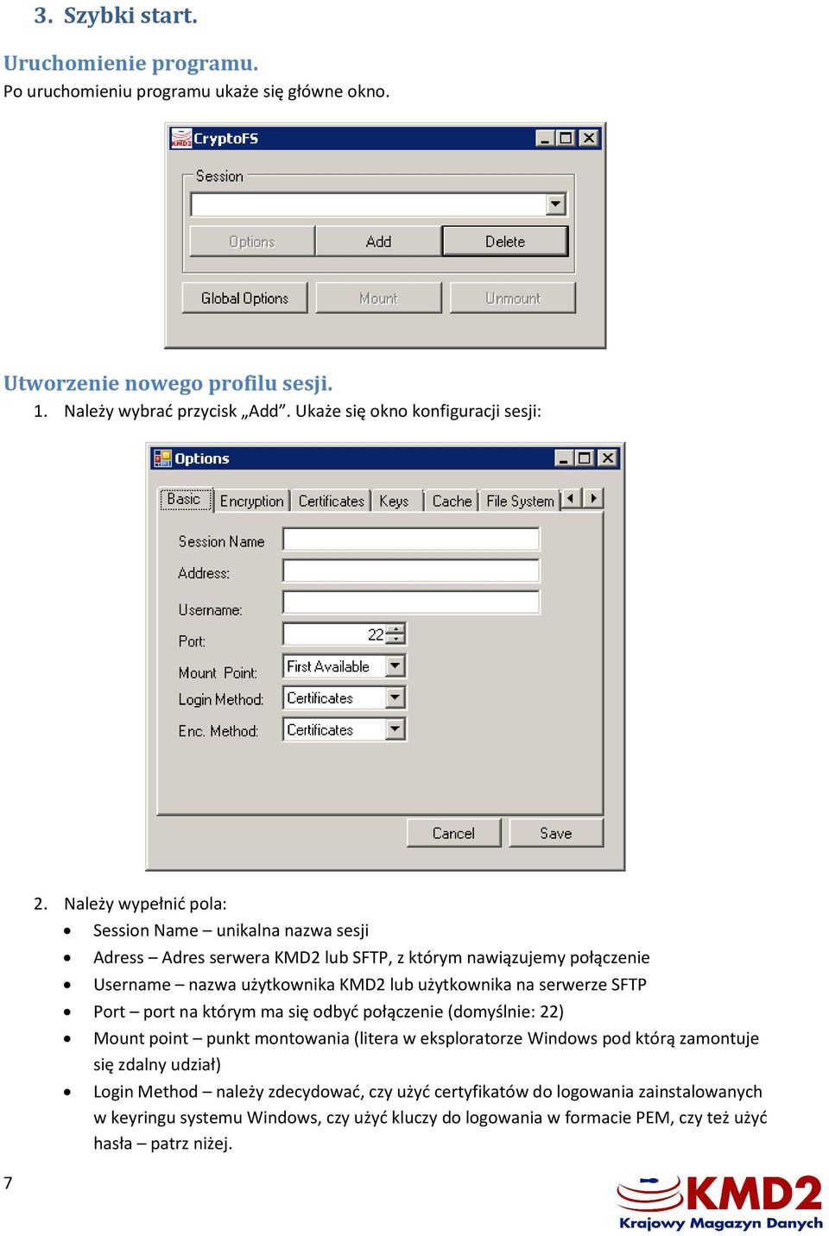Open the Cache tab
829x1236 pixels.
(452, 501)
